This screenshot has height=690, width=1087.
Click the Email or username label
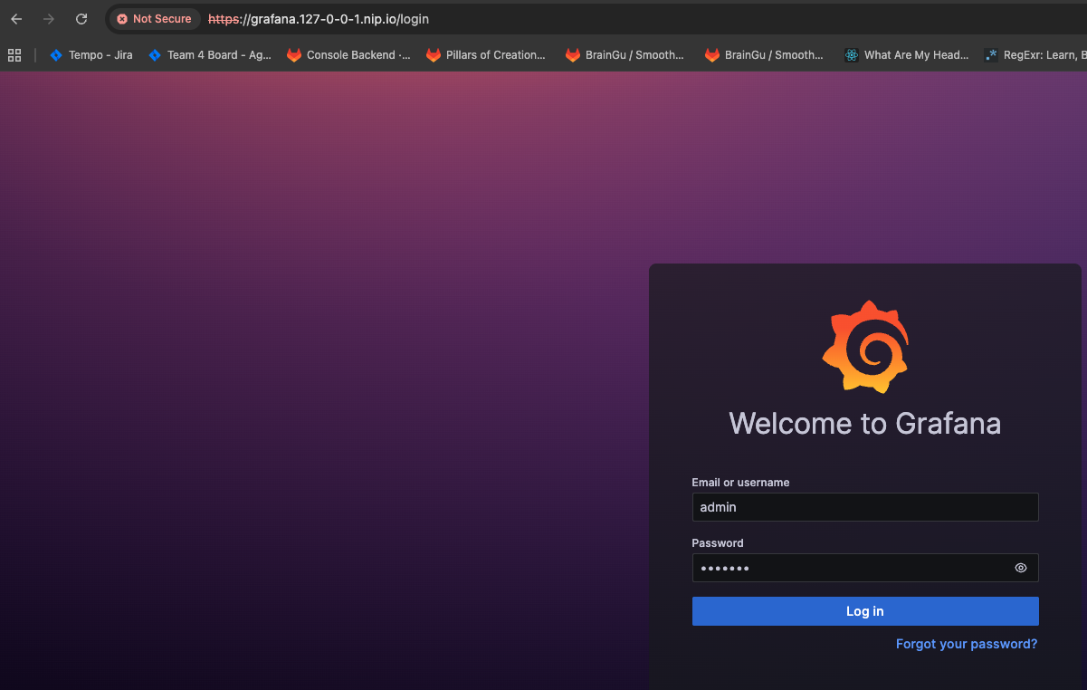click(x=740, y=483)
